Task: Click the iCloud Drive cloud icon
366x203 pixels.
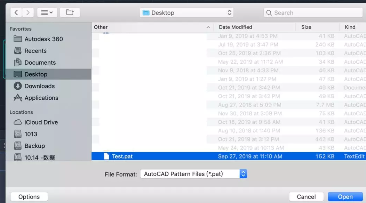Action: click(x=18, y=122)
